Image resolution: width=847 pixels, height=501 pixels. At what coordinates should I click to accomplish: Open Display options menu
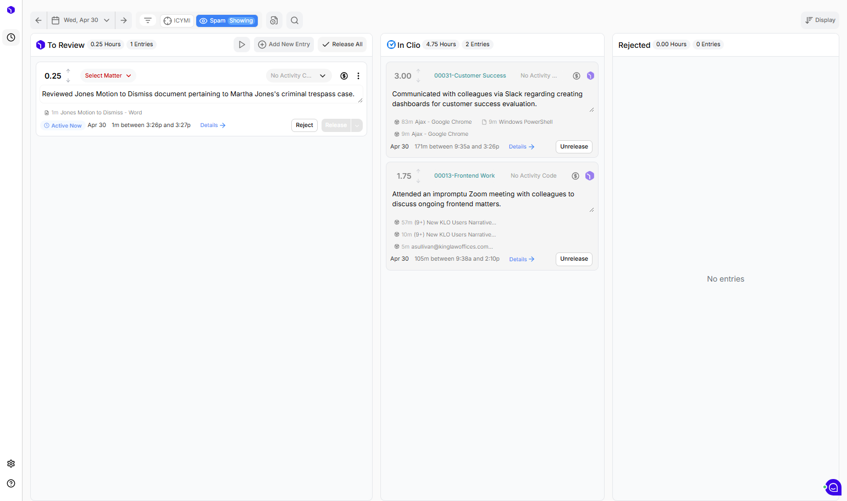pos(820,20)
